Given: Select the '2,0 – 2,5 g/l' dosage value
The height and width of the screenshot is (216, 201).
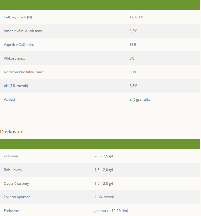Looking at the screenshot, I should (x=104, y=156).
